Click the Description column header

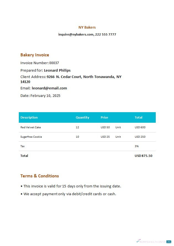29,117
